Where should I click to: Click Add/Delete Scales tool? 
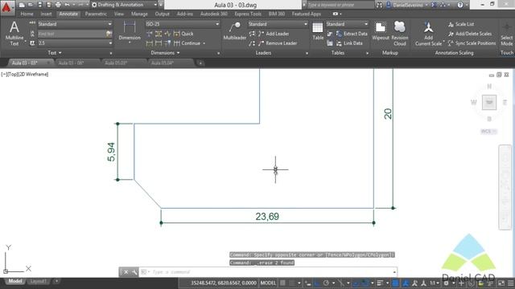[470, 34]
